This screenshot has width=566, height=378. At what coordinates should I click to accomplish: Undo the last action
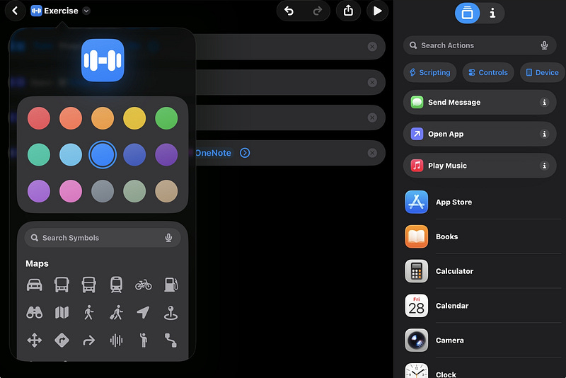[x=289, y=11]
